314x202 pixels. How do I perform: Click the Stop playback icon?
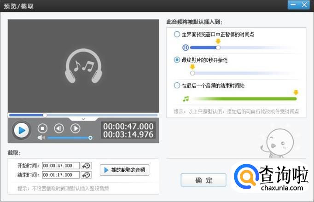(42, 129)
